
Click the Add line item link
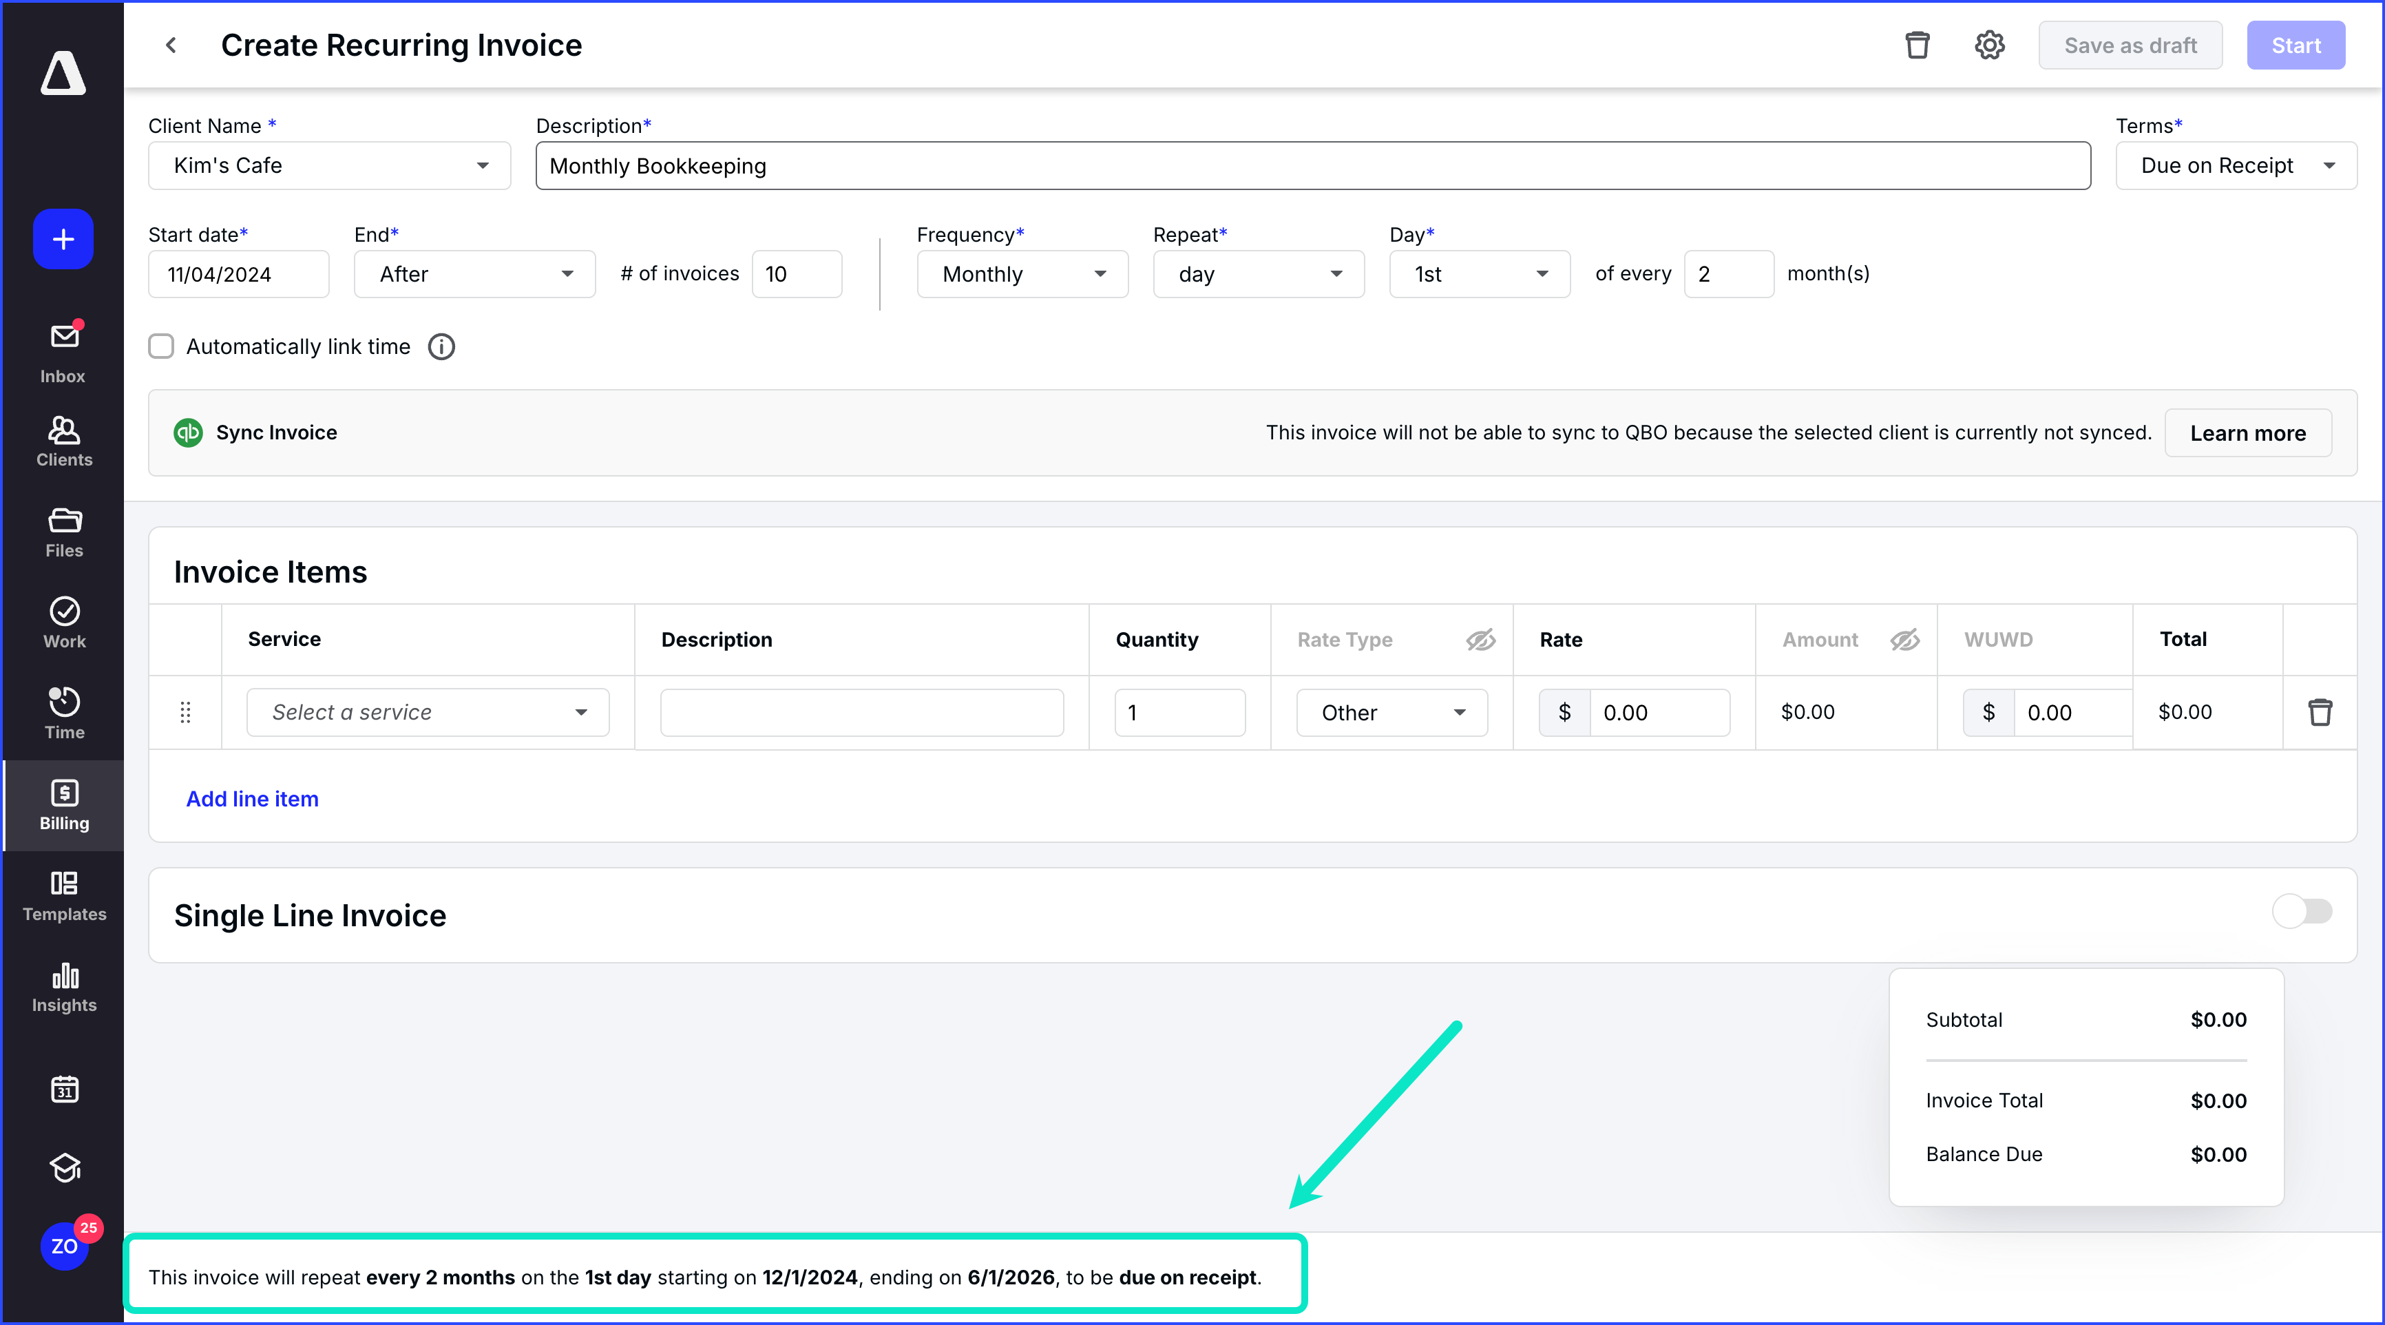[x=252, y=798]
